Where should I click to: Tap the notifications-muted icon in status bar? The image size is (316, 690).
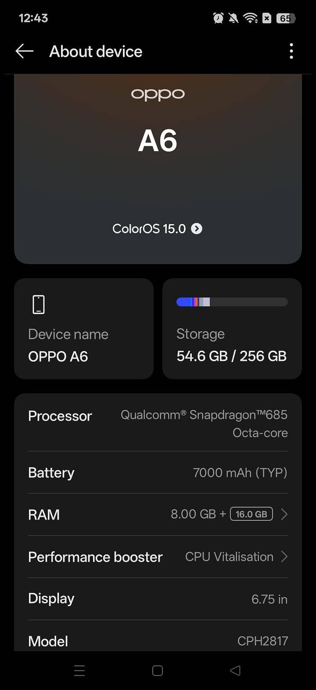click(x=233, y=18)
